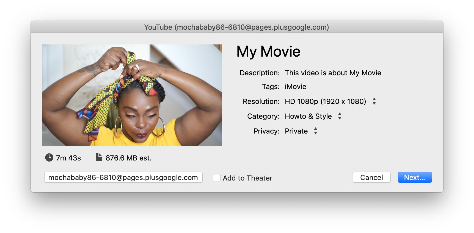The height and width of the screenshot is (233, 474).
Task: Click the Resolution: label
Action: [261, 101]
